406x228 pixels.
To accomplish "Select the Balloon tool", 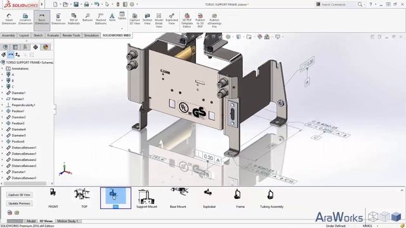I will pyautogui.click(x=88, y=18).
